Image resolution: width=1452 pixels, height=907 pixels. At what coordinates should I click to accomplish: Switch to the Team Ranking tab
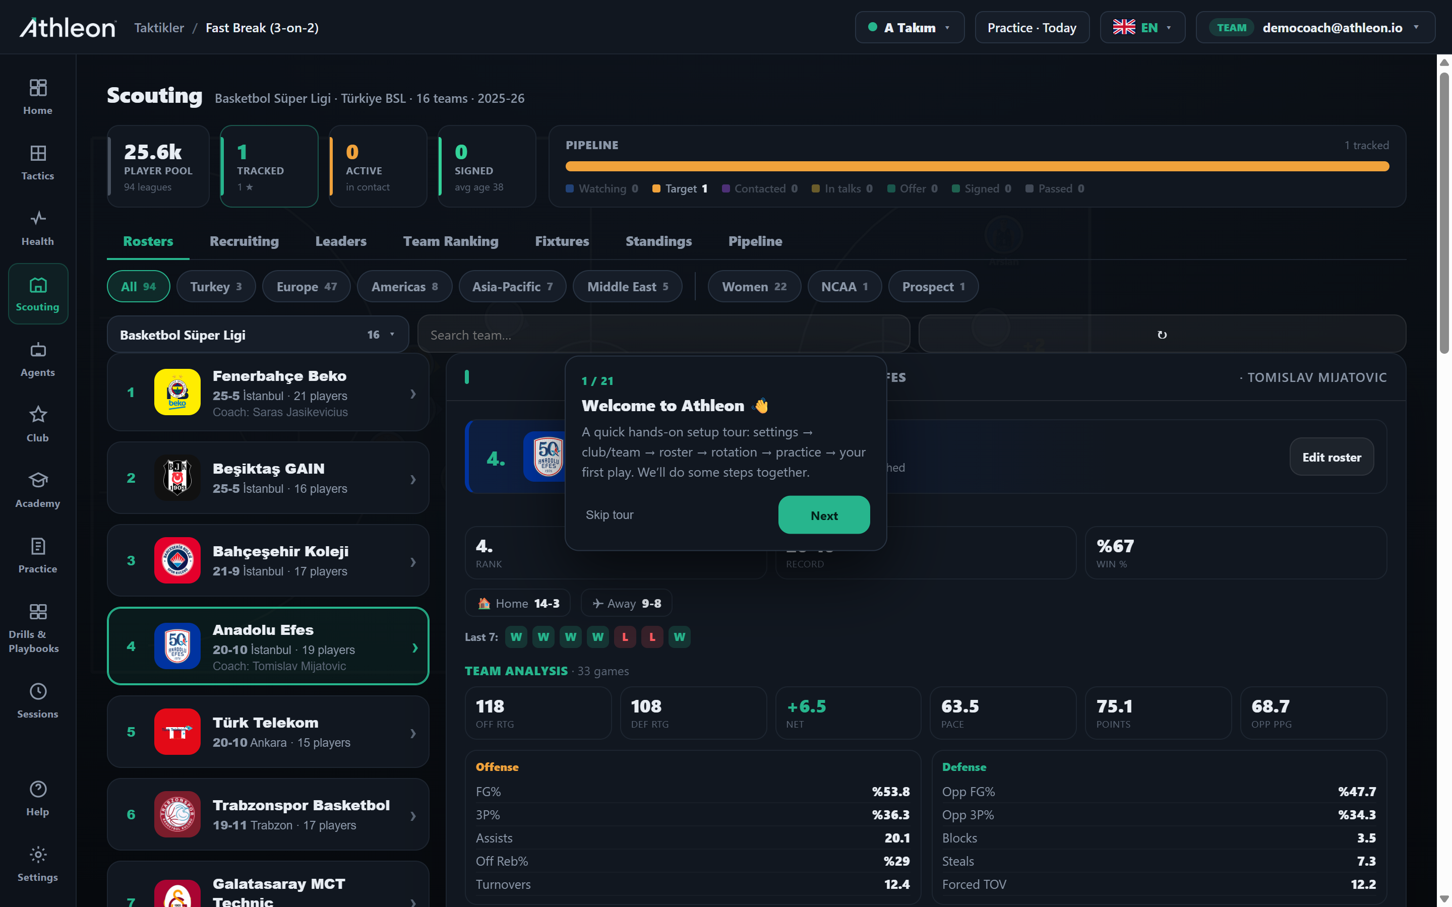click(451, 241)
